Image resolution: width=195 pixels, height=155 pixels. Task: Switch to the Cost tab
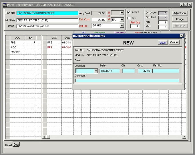[16, 145]
